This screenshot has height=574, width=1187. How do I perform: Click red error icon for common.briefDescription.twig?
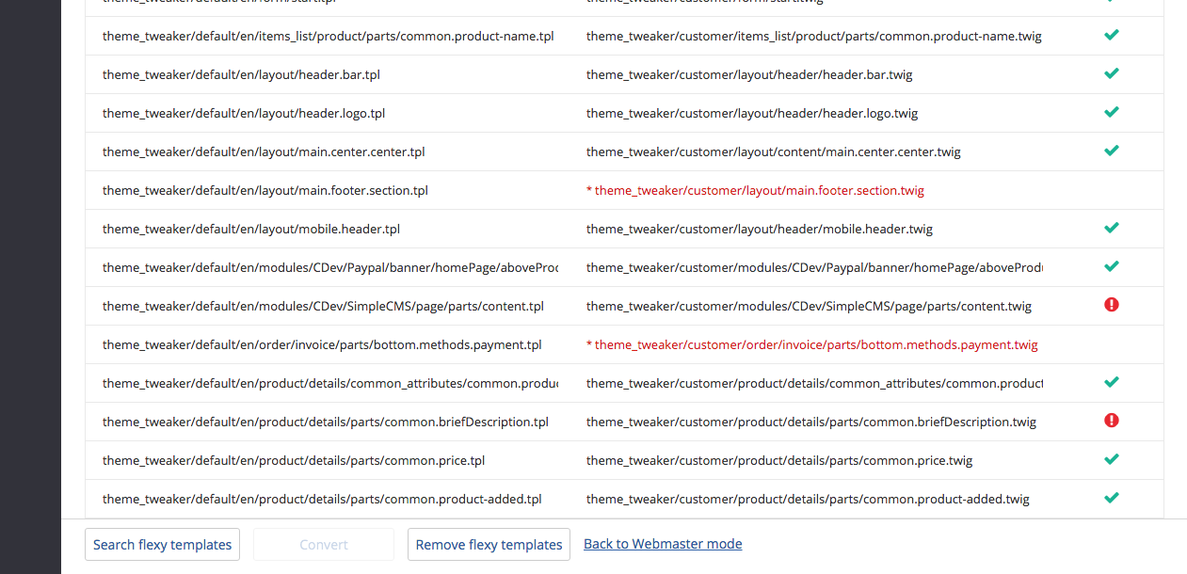pyautogui.click(x=1111, y=421)
